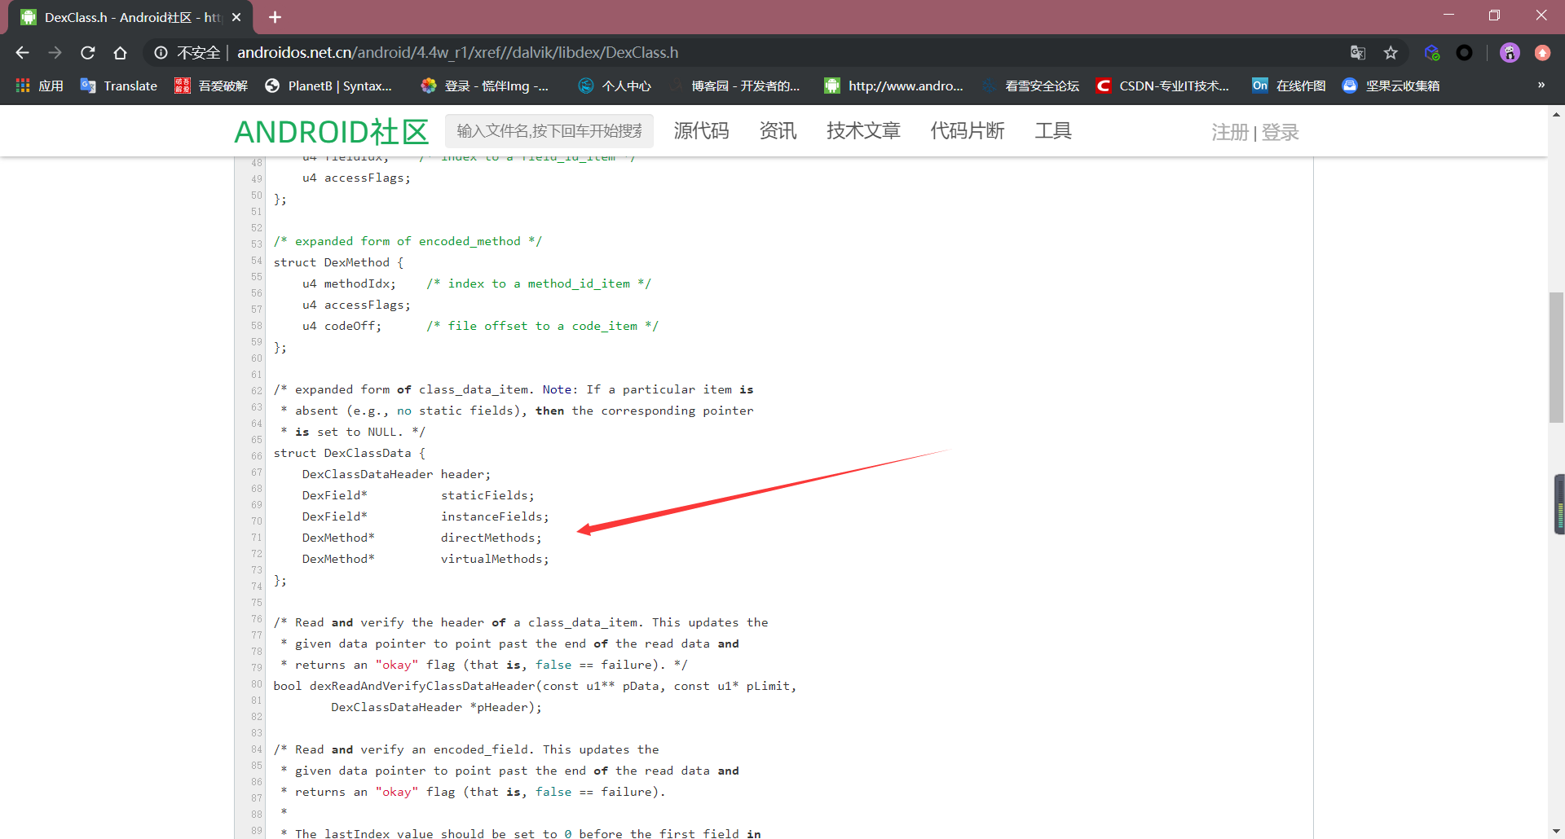This screenshot has height=839, width=1565.
Task: Open the 坚果云收集箱 bookmark
Action: click(1391, 86)
